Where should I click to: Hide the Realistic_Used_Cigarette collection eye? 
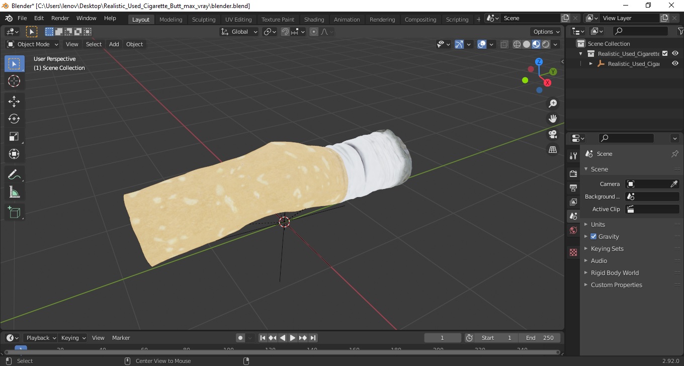click(x=675, y=53)
